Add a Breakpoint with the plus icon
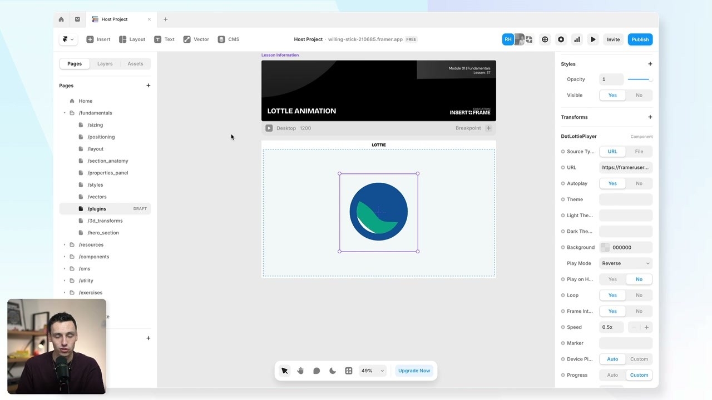This screenshot has height=400, width=712. [488, 128]
